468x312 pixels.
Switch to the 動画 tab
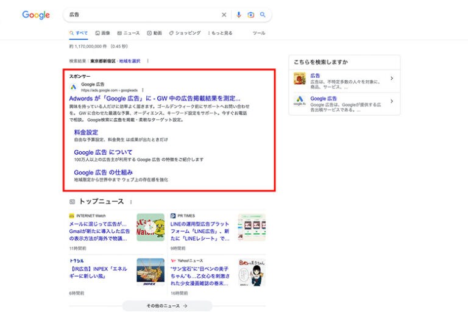[154, 33]
